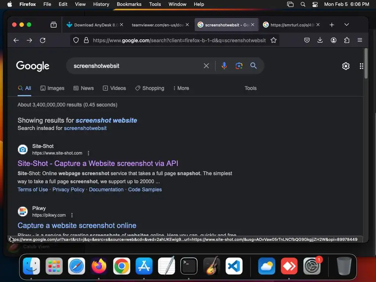Open Site-Shot Documentation link
376x282 pixels.
pyautogui.click(x=106, y=189)
